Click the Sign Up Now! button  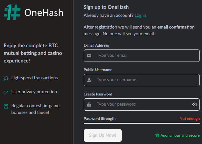(103, 135)
